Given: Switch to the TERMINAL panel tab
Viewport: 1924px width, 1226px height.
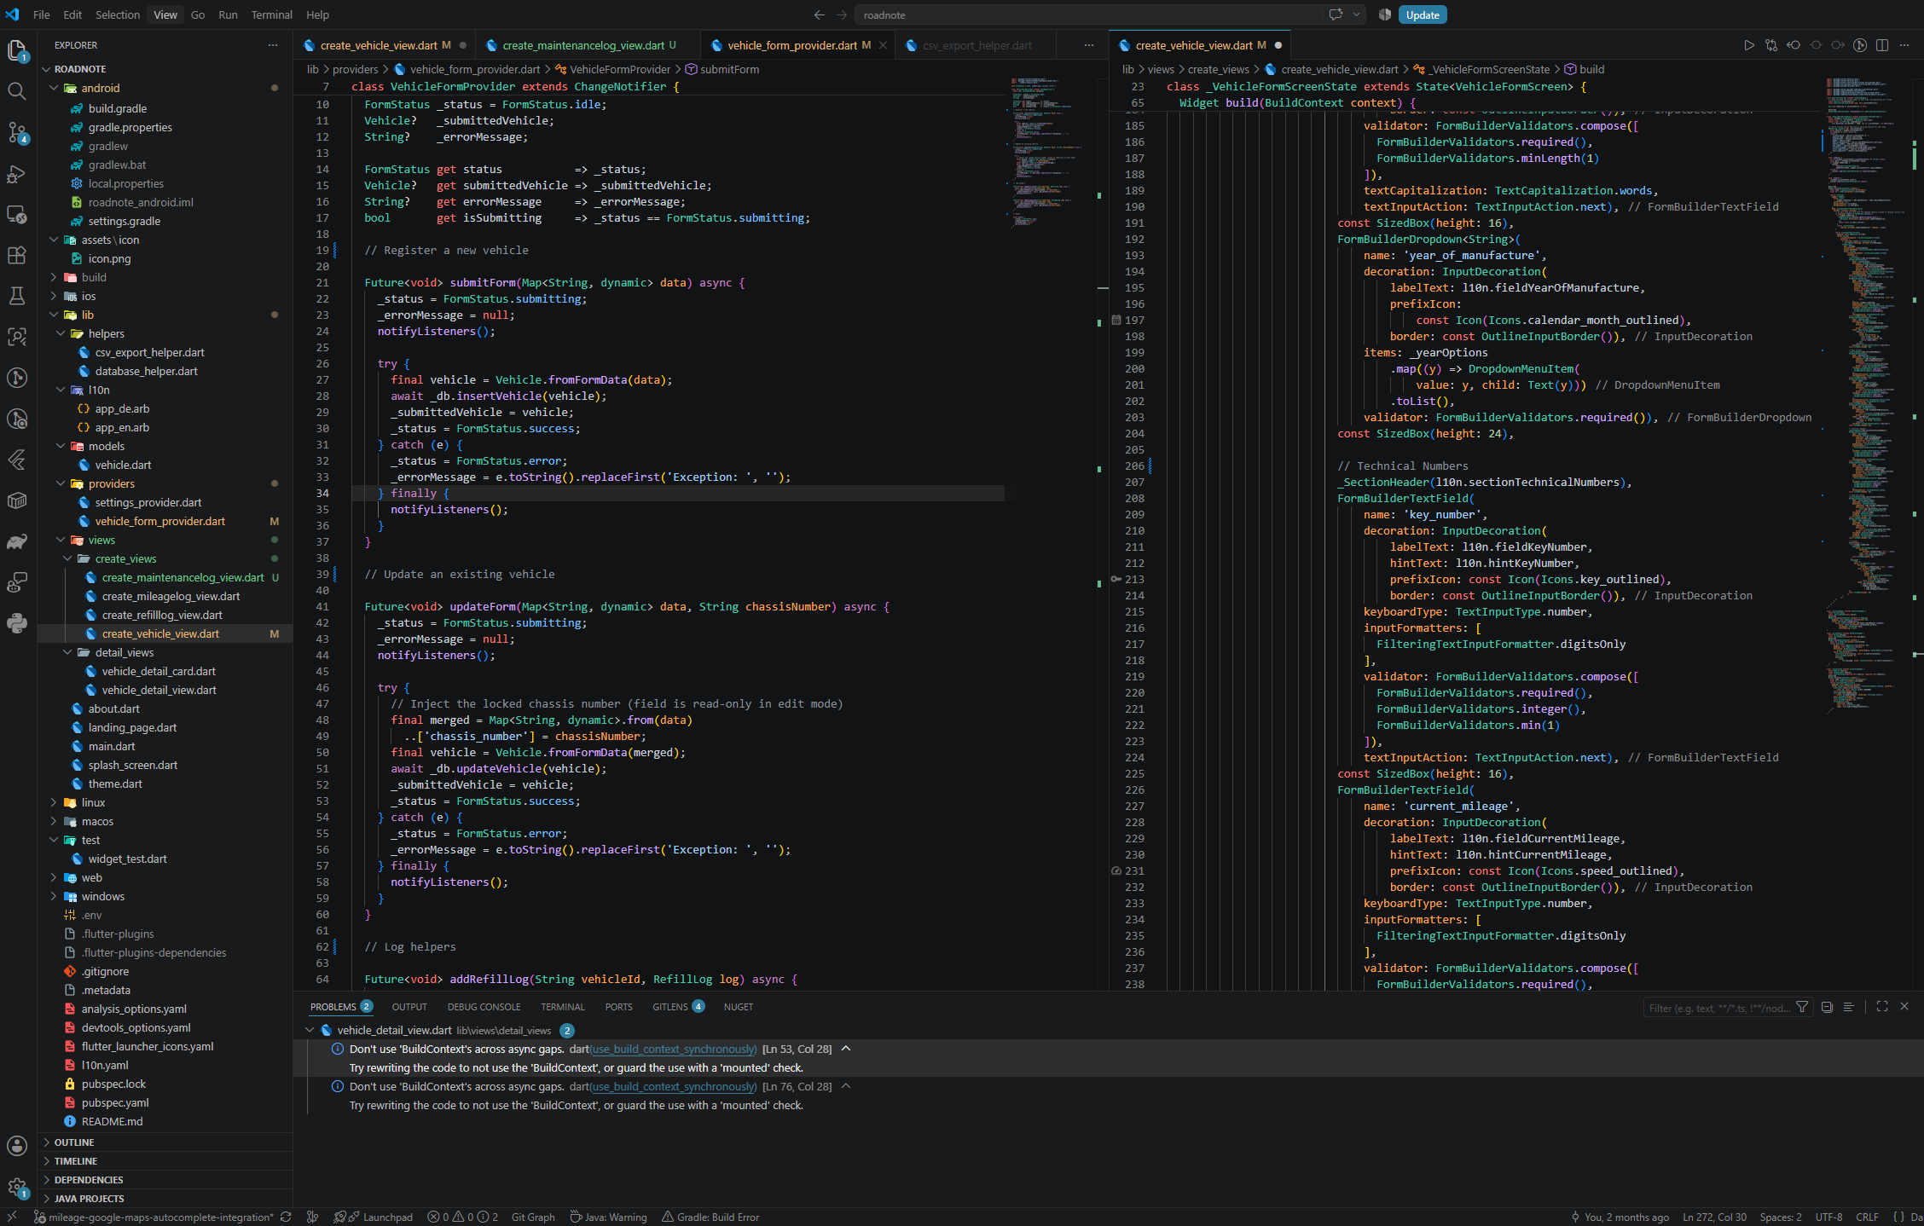Looking at the screenshot, I should click(563, 1007).
